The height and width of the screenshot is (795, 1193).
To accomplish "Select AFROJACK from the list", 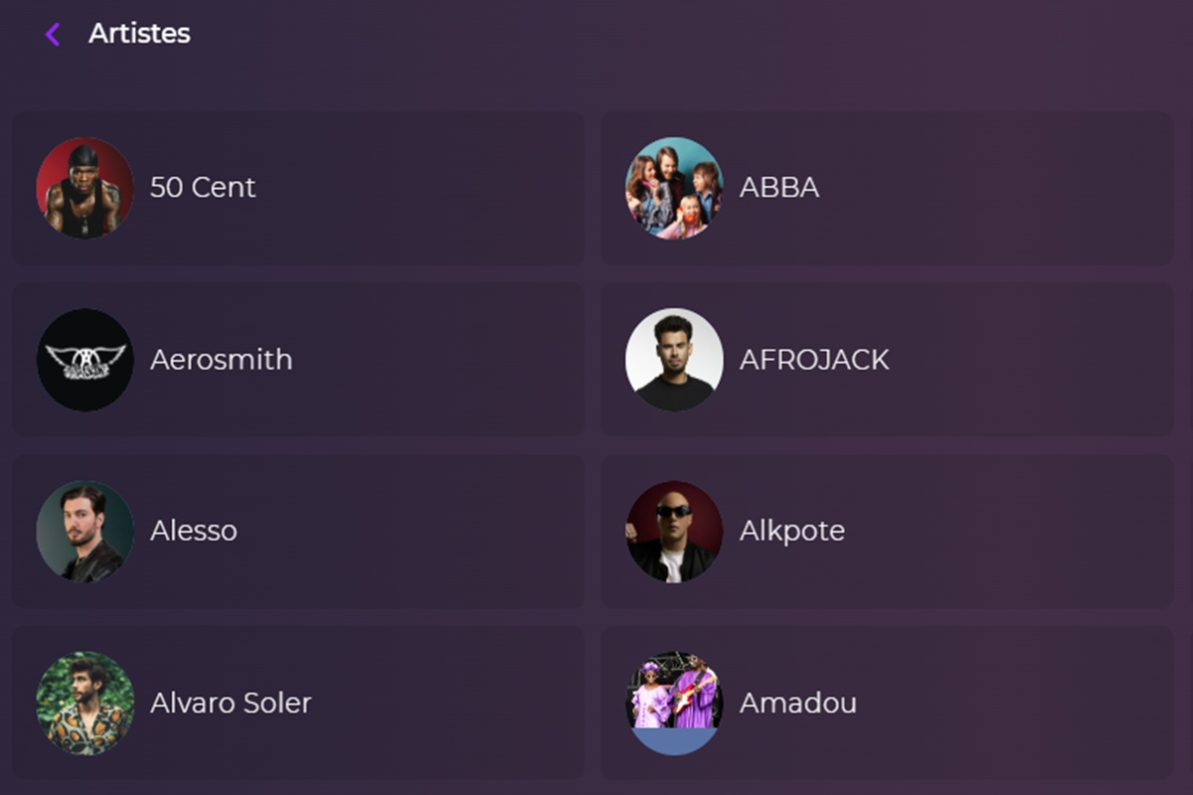I will [812, 359].
